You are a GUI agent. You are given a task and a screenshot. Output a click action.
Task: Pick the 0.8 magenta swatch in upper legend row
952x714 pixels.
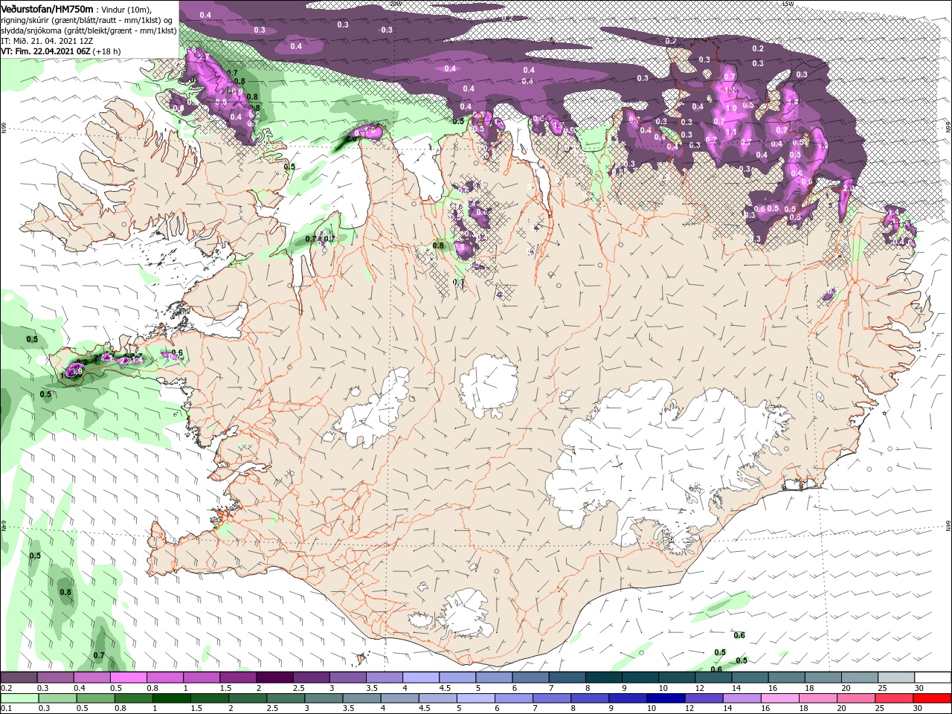point(164,678)
